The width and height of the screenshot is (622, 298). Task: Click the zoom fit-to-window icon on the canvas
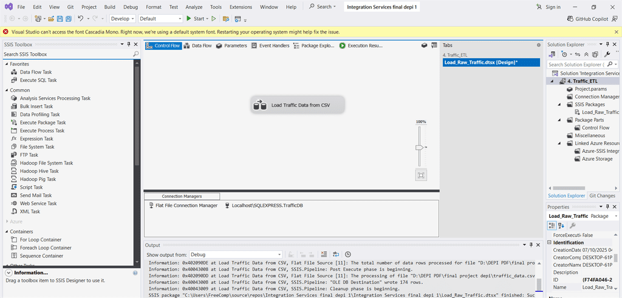[x=420, y=175]
